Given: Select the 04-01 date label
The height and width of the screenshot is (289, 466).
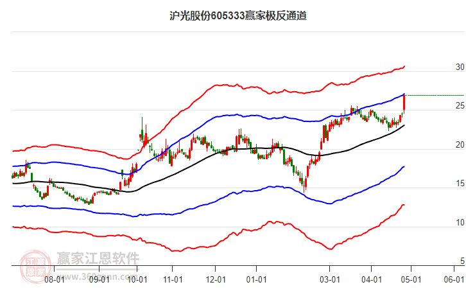Looking at the screenshot, I should coord(372,280).
